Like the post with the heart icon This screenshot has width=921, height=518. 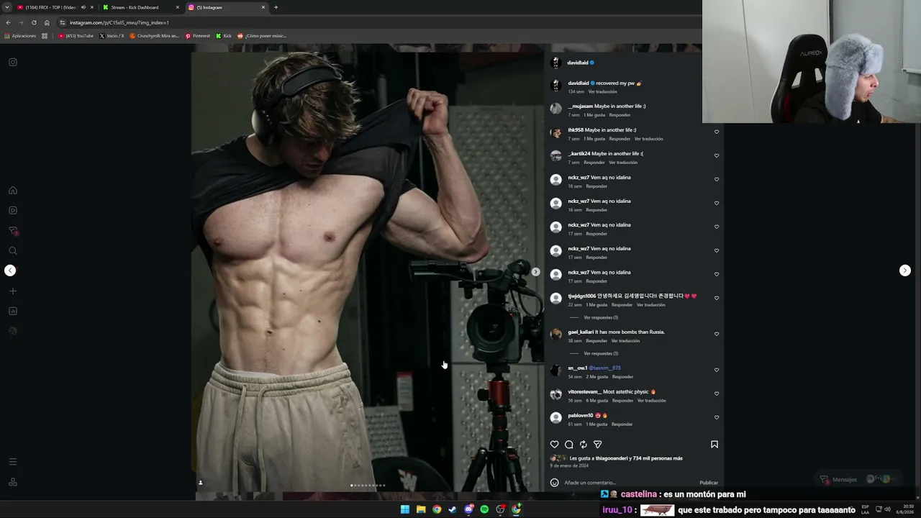555,445
